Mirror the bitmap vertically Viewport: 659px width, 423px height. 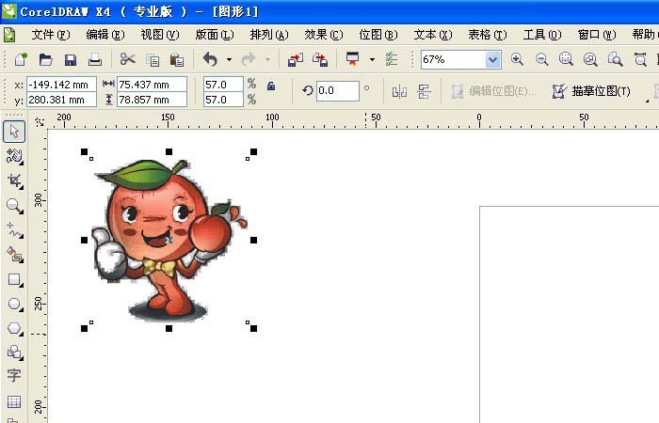click(424, 91)
